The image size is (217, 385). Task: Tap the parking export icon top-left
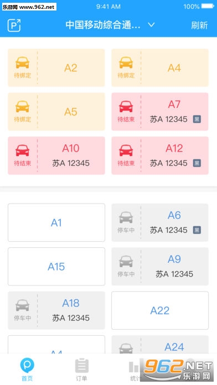point(14,25)
